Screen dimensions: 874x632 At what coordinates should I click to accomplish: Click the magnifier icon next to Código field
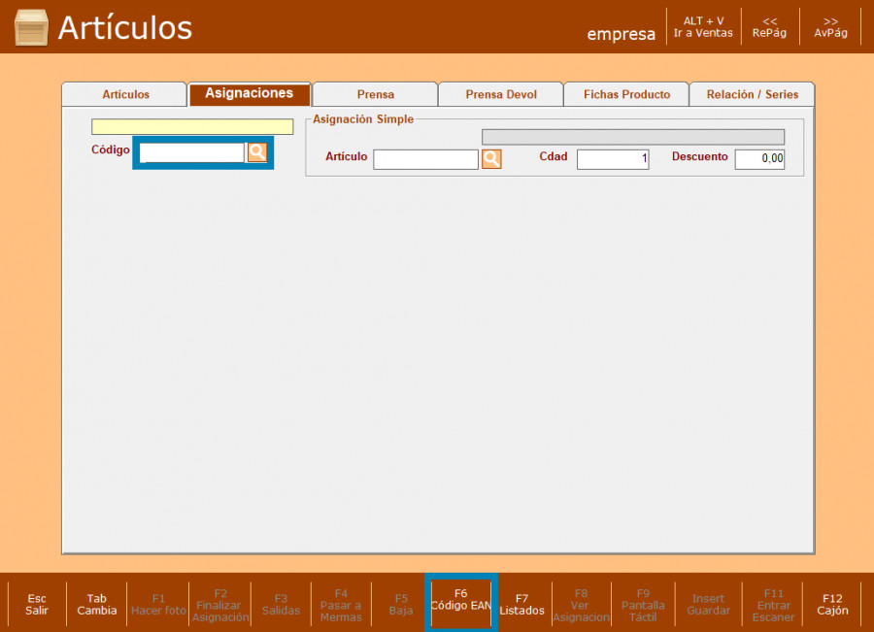click(257, 152)
